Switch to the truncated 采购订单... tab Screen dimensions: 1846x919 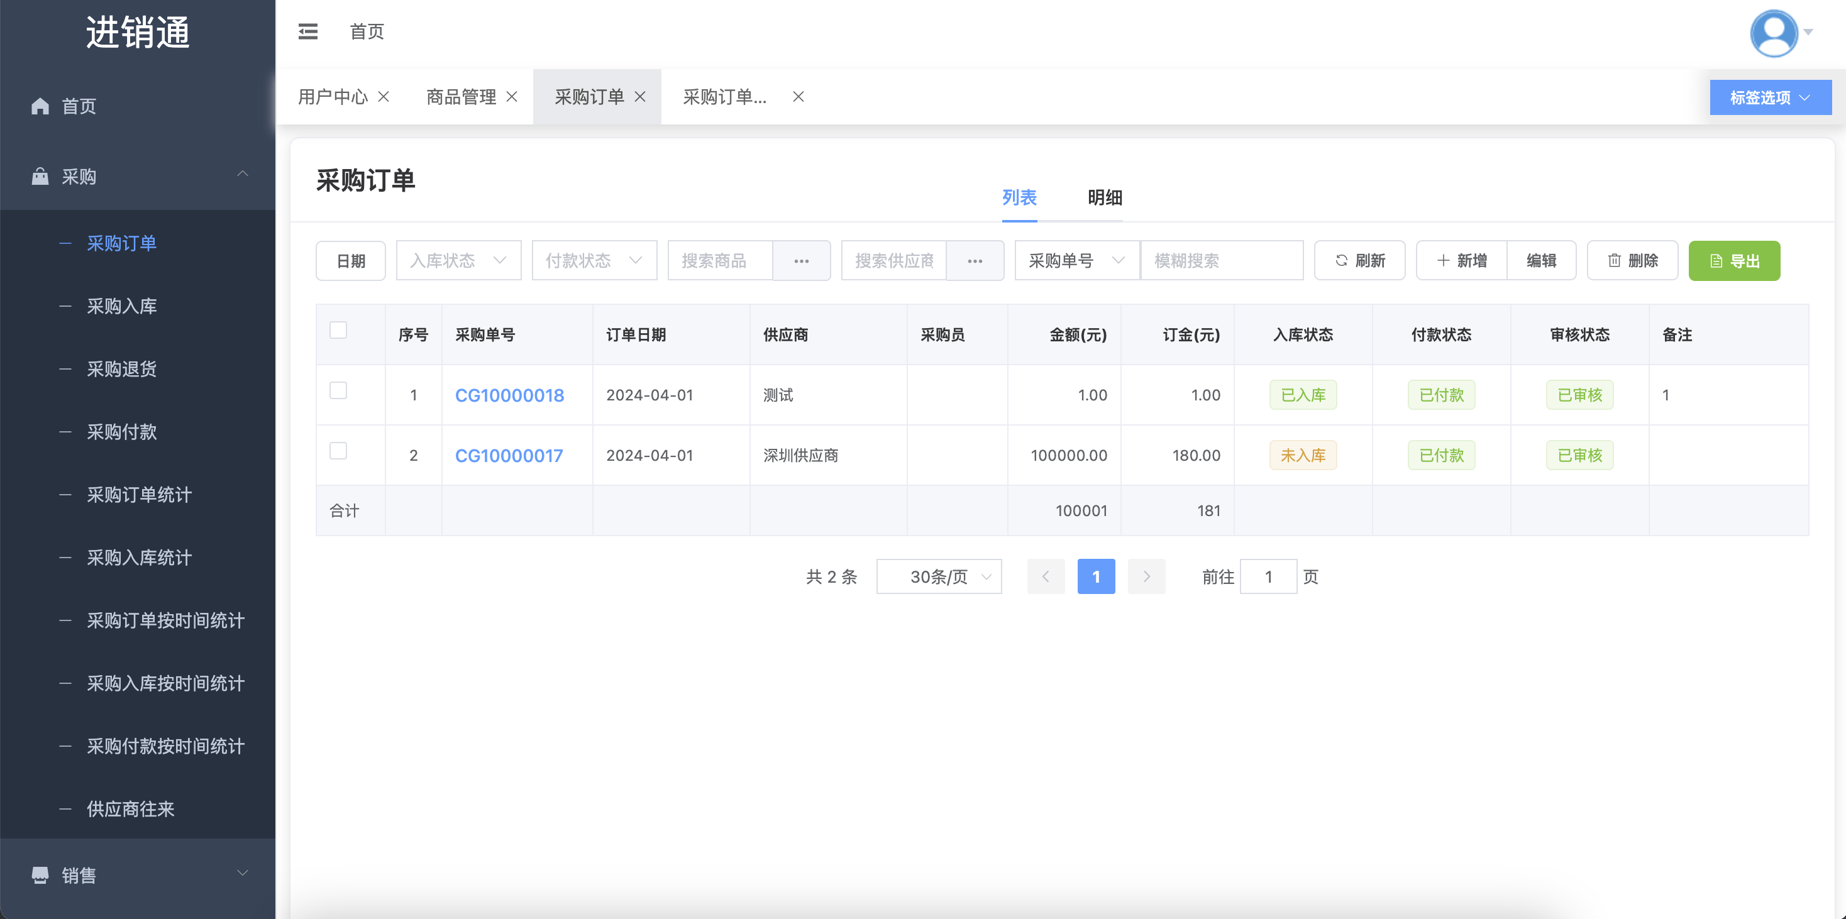tap(724, 97)
